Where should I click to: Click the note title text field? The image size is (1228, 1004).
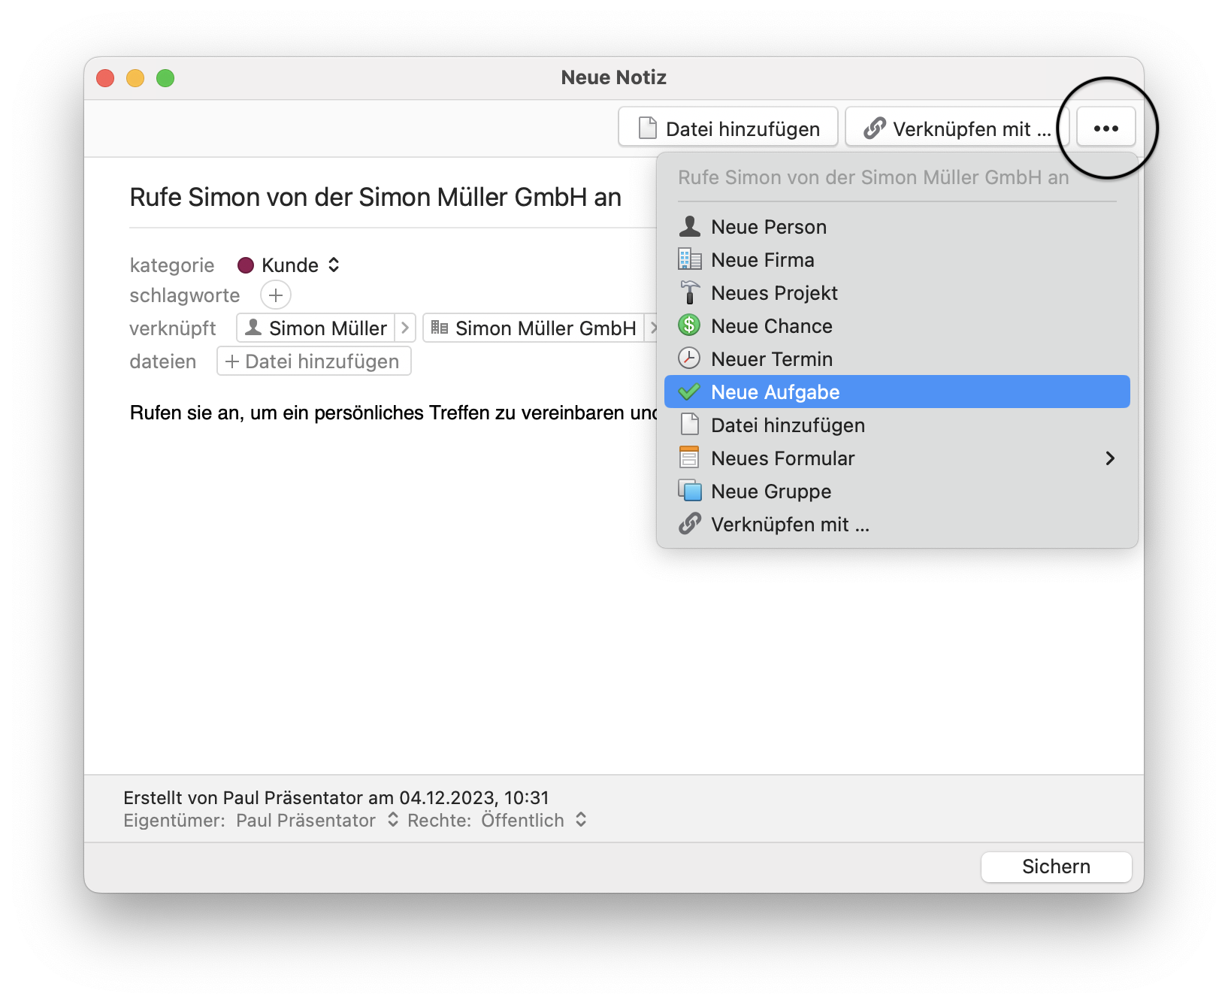(x=376, y=198)
